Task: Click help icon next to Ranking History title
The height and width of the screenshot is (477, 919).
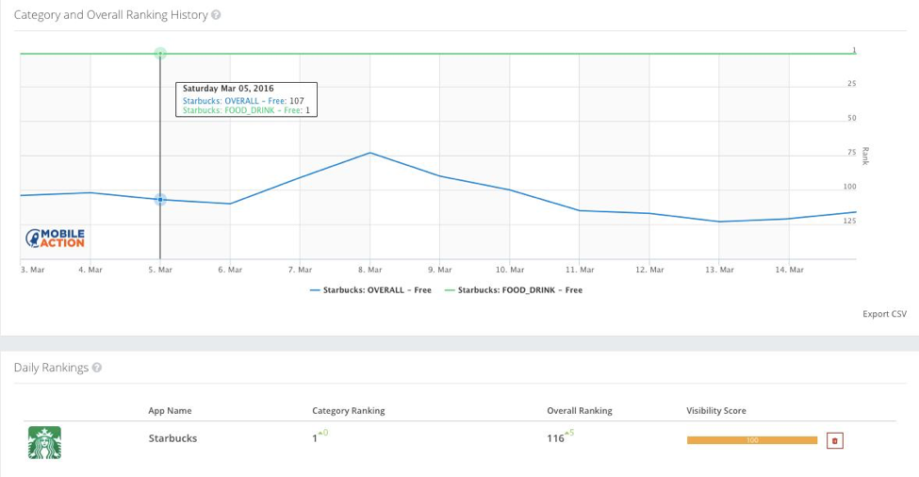Action: [216, 15]
